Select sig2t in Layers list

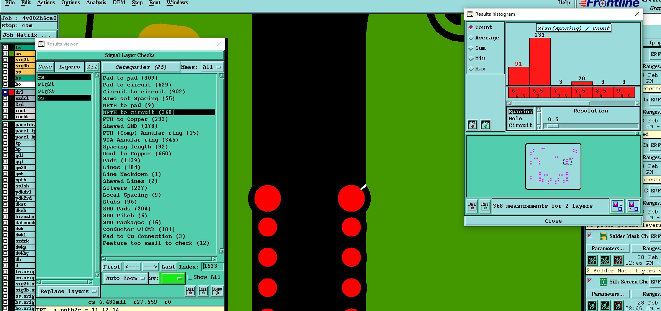coord(64,84)
